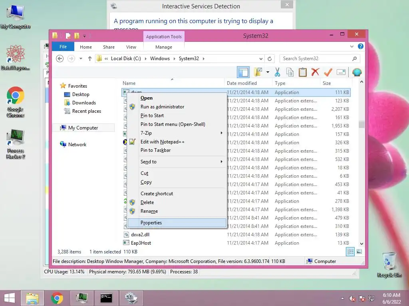Sort by Date modified column header
The height and width of the screenshot is (306, 409).
248,83
